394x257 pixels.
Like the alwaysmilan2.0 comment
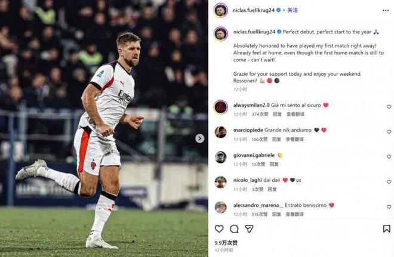tap(389, 107)
